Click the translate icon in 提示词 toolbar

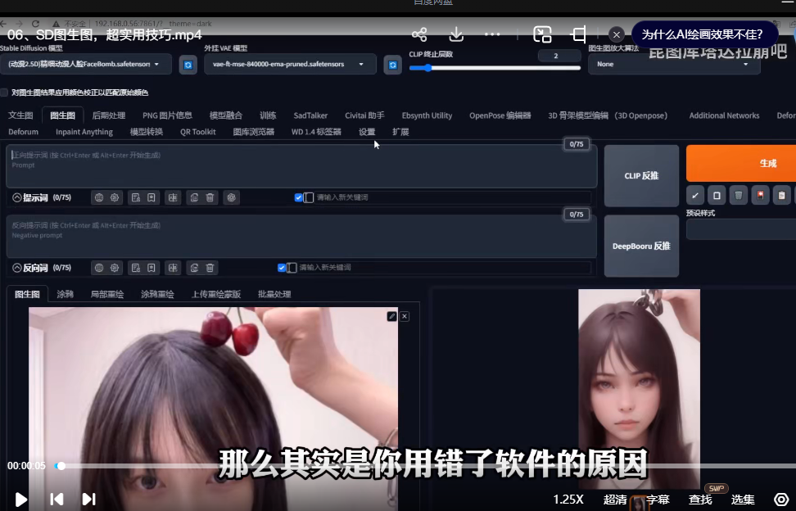173,197
